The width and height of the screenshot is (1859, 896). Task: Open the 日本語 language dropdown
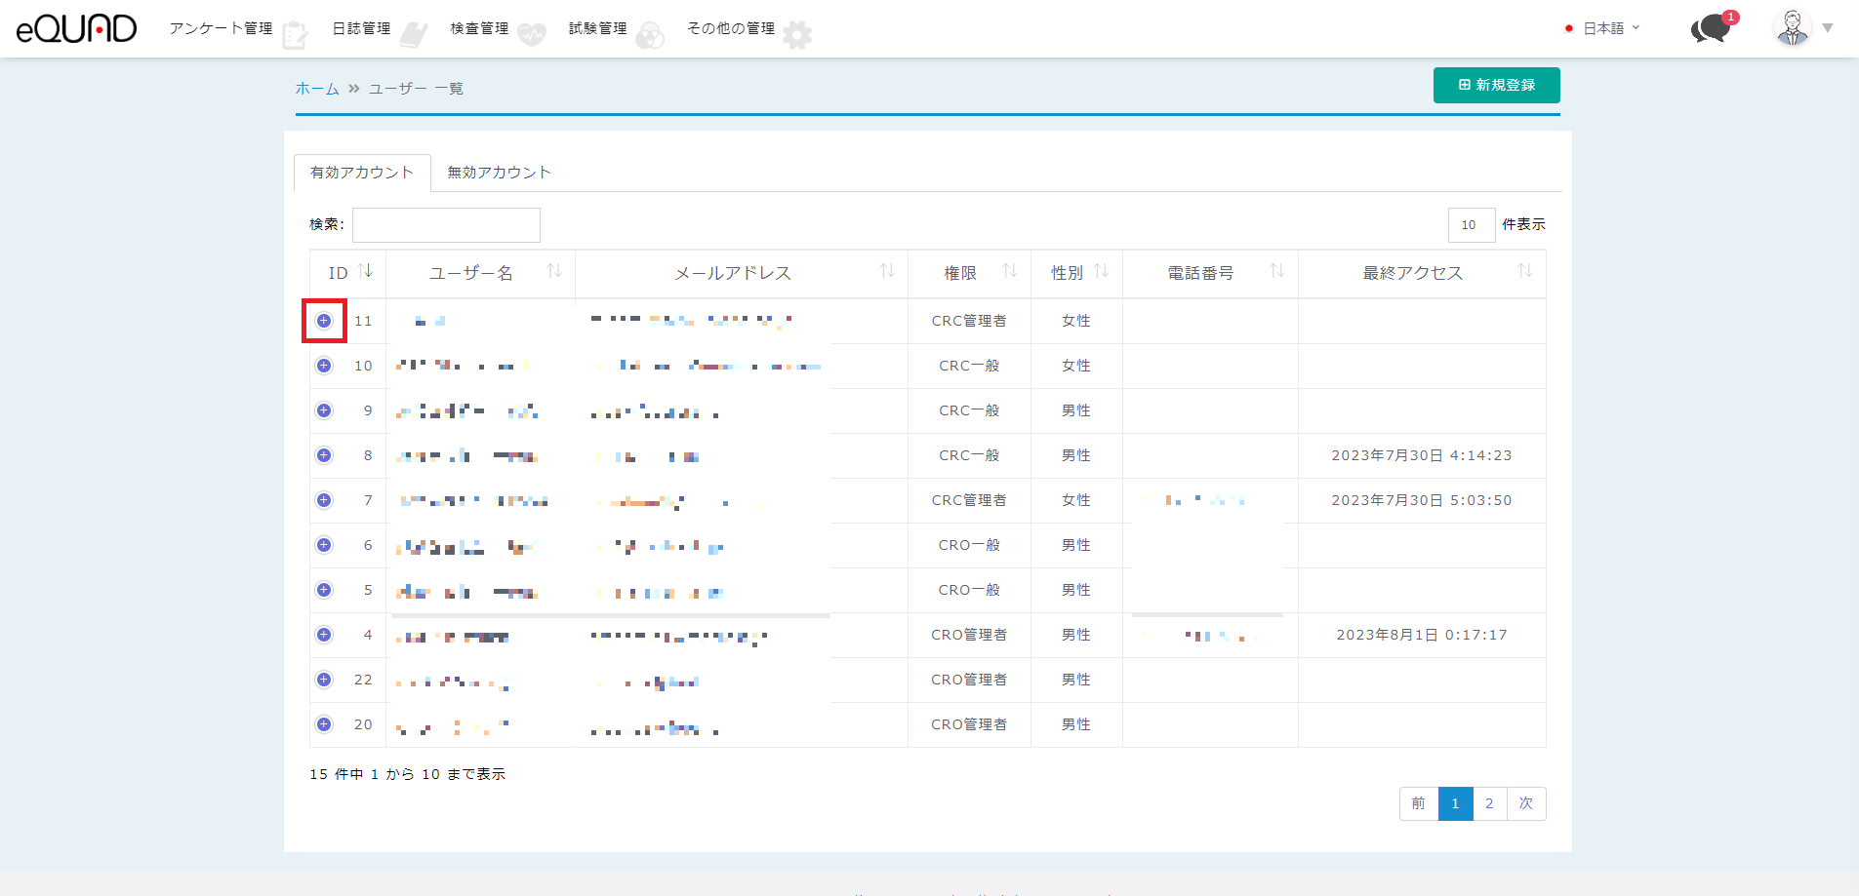[1608, 28]
